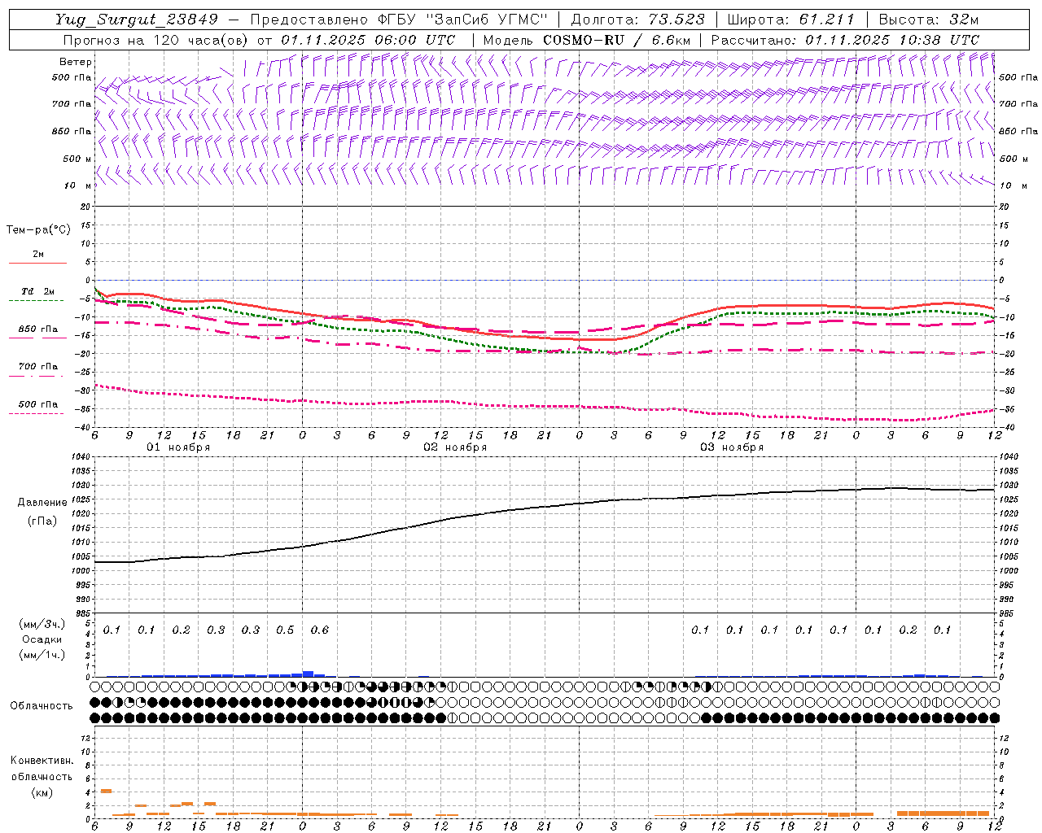Screen dimensions: 1042x833
Task: Click the Td 2м dew point legend entry
Action: [38, 291]
